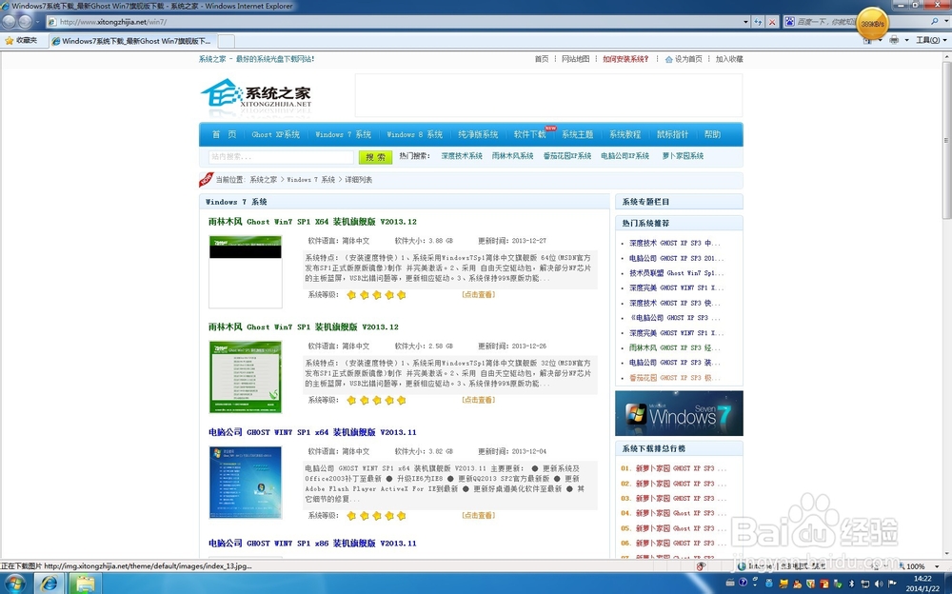Viewport: 952px width, 594px height.
Task: Expand the address bar history dropdown
Action: click(745, 22)
